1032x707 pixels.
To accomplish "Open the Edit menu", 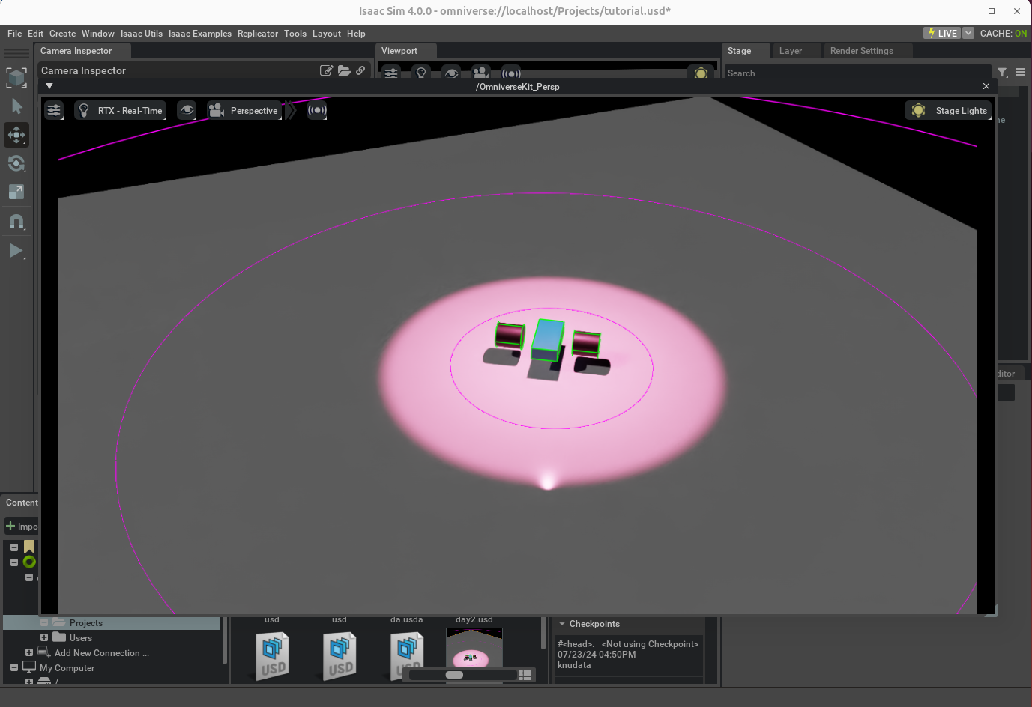I will click(x=35, y=34).
